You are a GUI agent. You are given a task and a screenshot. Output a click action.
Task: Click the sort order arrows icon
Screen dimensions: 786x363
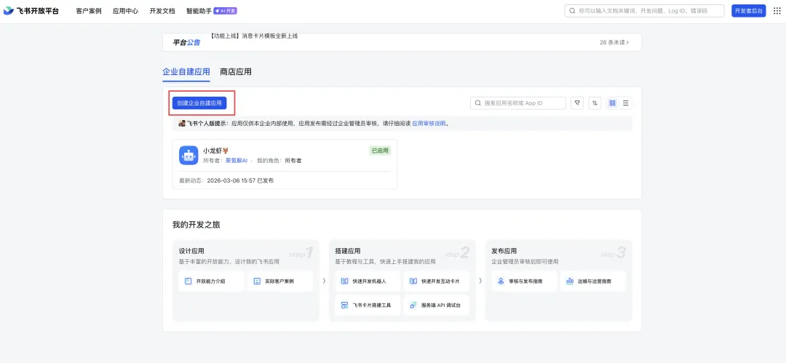[595, 103]
